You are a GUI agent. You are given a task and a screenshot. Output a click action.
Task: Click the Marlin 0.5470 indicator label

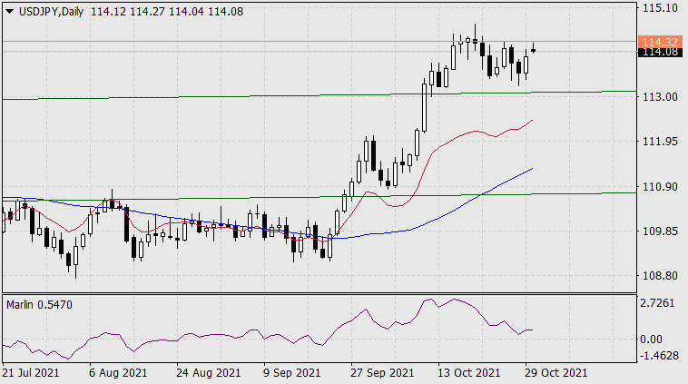coord(39,304)
